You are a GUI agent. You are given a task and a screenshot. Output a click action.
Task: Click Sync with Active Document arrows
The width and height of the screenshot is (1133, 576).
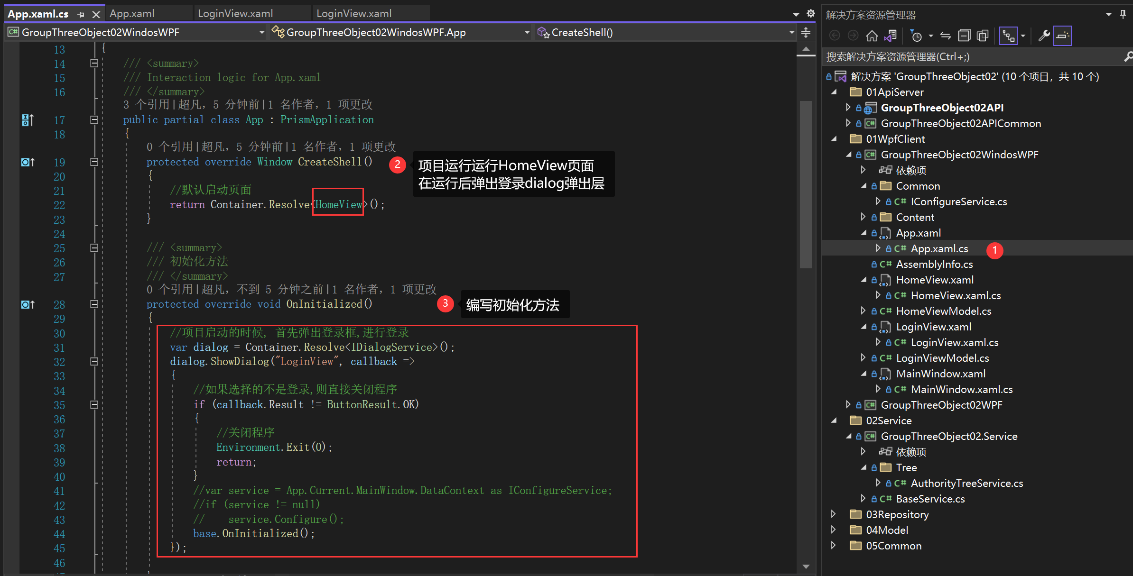pyautogui.click(x=946, y=36)
